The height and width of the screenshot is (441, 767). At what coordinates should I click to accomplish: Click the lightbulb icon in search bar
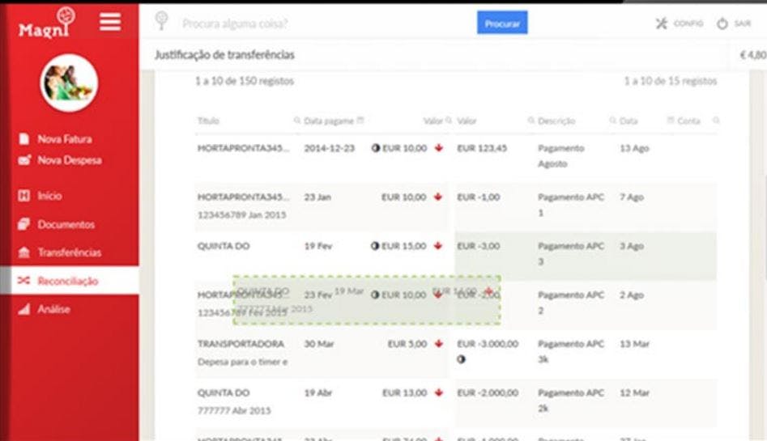161,21
